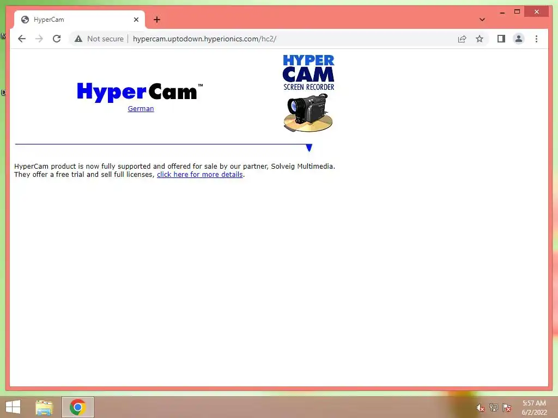Click the Chrome taskbar icon
The image size is (558, 418).
tap(77, 407)
